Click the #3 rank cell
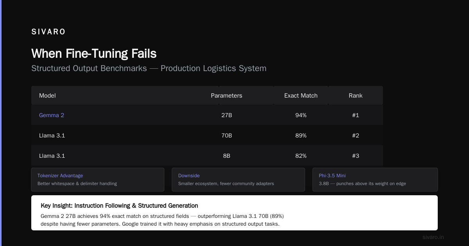The height and width of the screenshot is (246, 469). point(356,156)
